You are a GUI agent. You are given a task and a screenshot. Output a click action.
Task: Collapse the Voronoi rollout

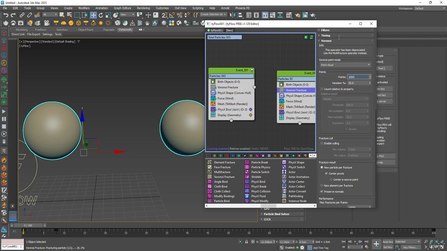pyautogui.click(x=326, y=40)
